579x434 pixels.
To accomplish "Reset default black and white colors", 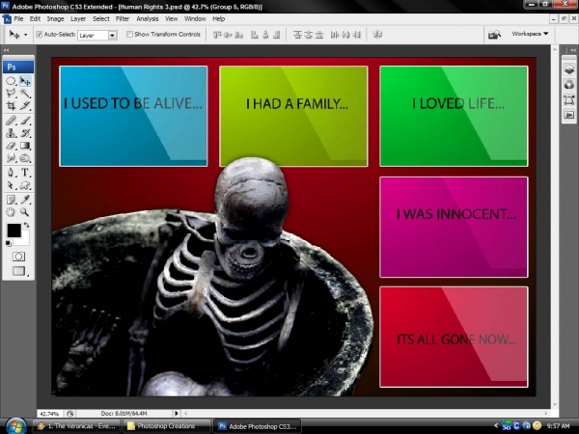I will click(x=8, y=243).
